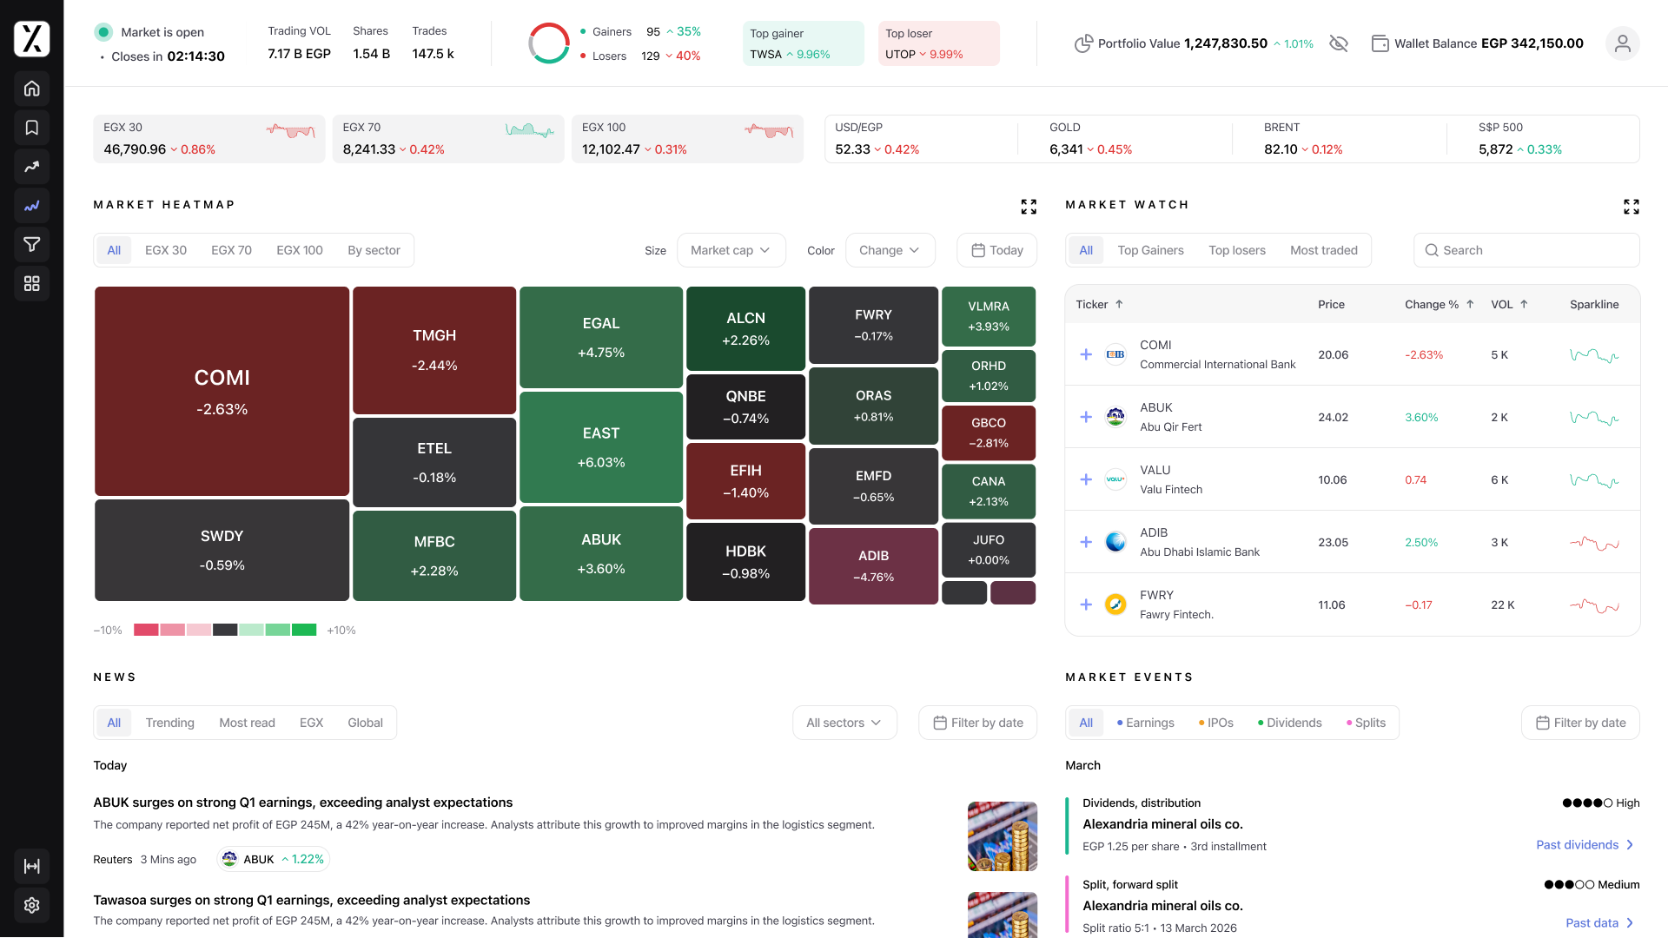Add ABUK to watchlist with plus

click(x=1086, y=417)
